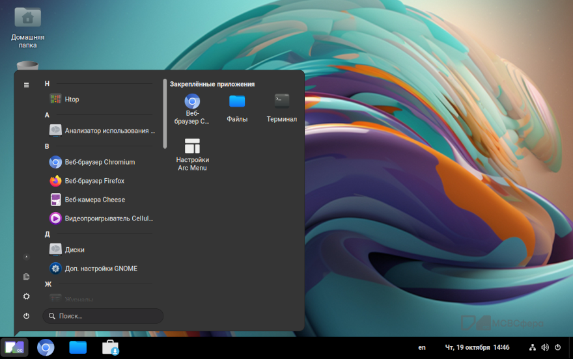Open Доп. настройки GNOME

point(100,269)
